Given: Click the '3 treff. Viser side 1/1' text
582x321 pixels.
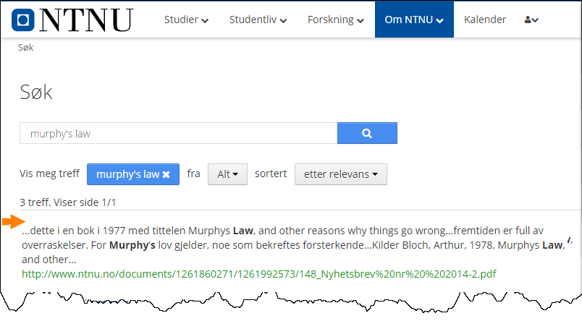Looking at the screenshot, I should tap(67, 202).
